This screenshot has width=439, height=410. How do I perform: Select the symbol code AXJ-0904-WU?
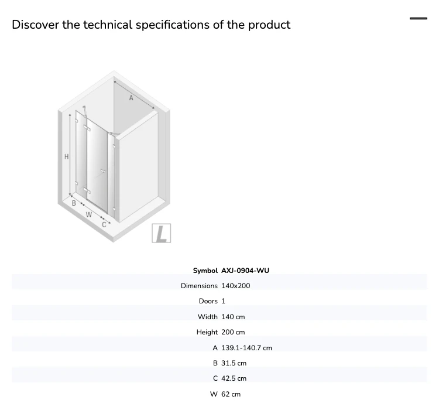click(245, 271)
